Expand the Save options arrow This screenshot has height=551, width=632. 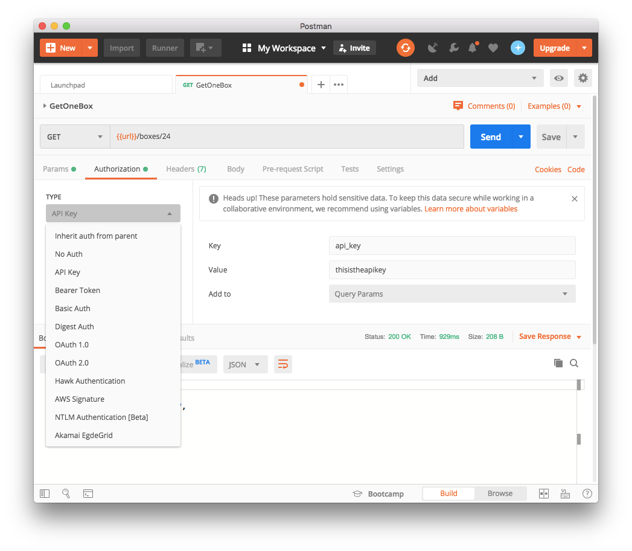[x=575, y=137]
